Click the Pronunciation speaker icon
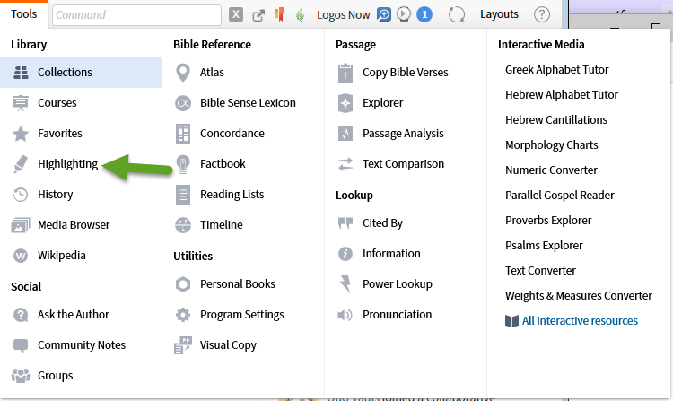673x401 pixels. coord(345,315)
